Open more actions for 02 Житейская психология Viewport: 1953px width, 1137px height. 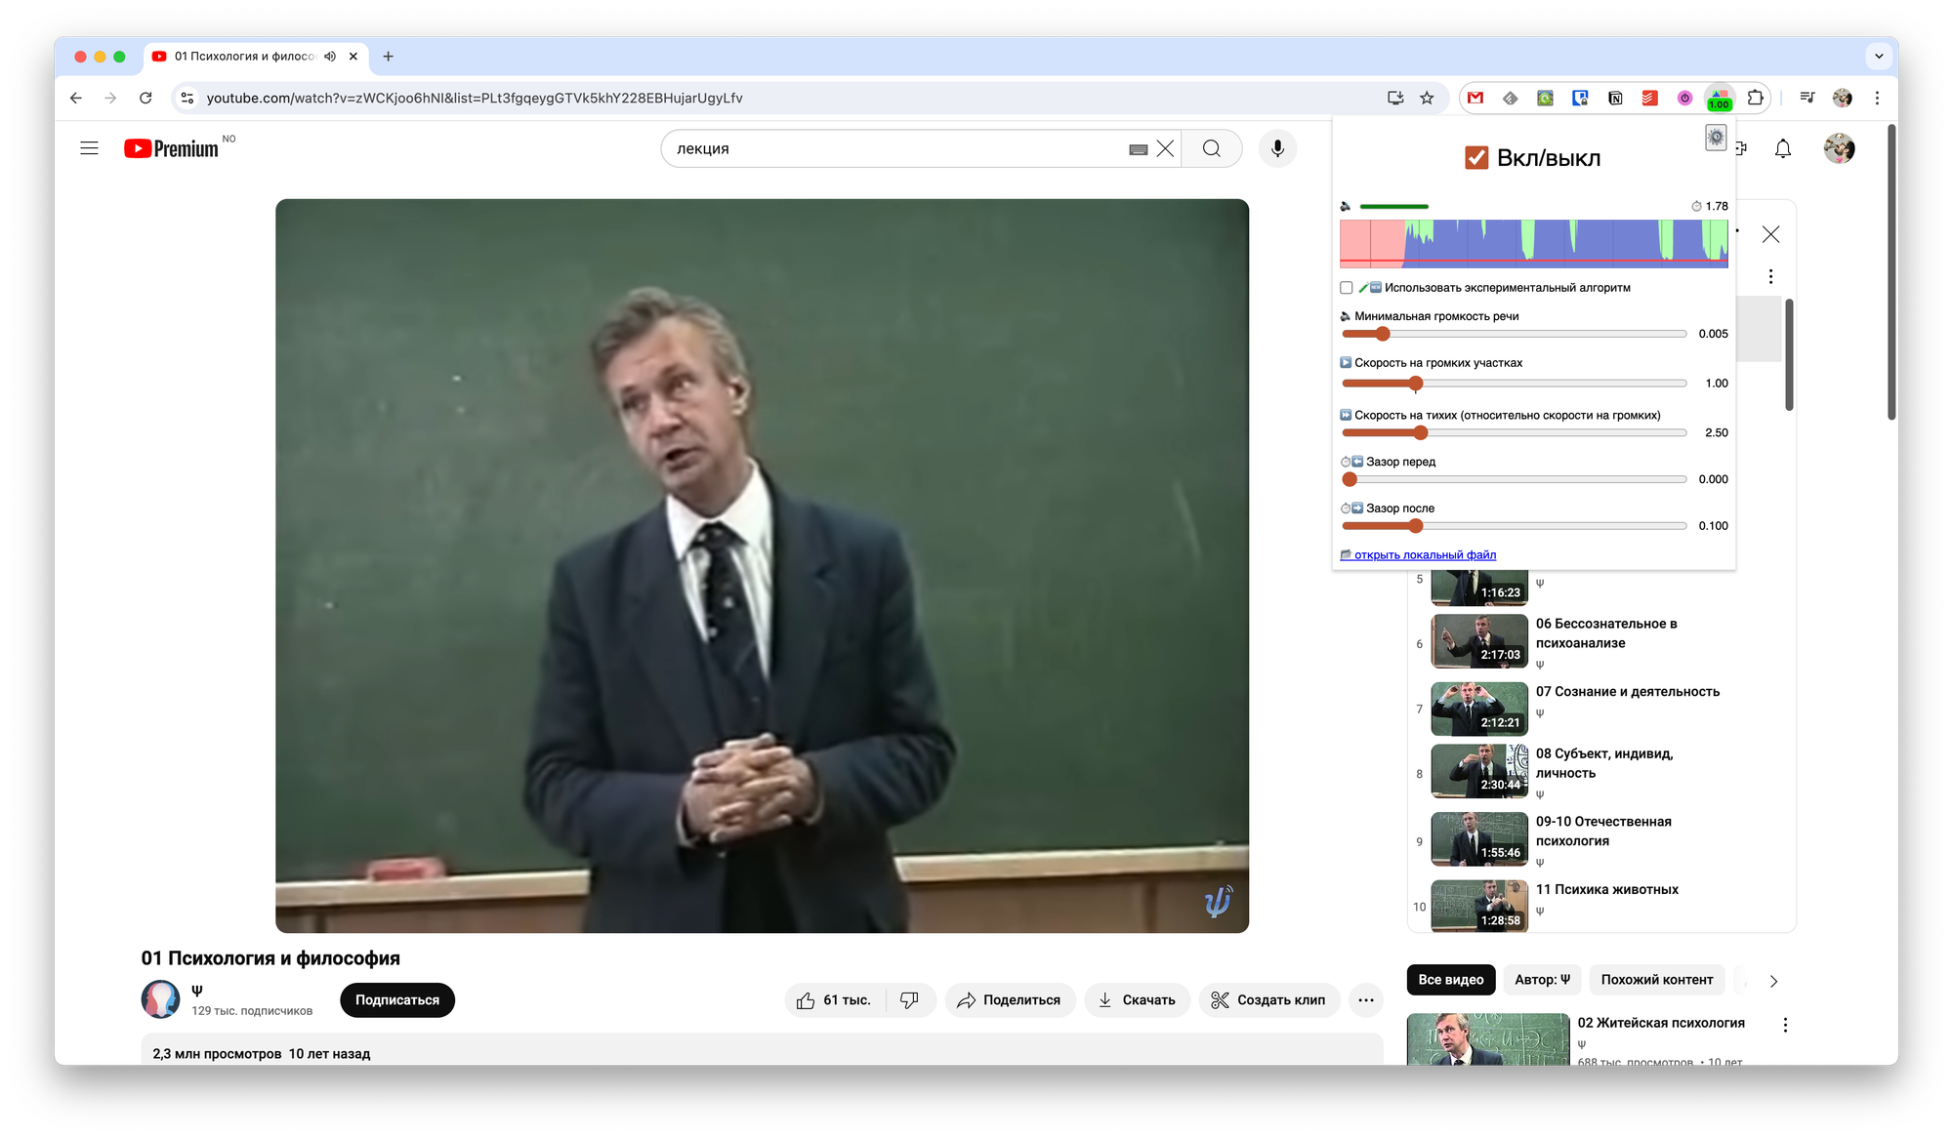[1785, 1025]
